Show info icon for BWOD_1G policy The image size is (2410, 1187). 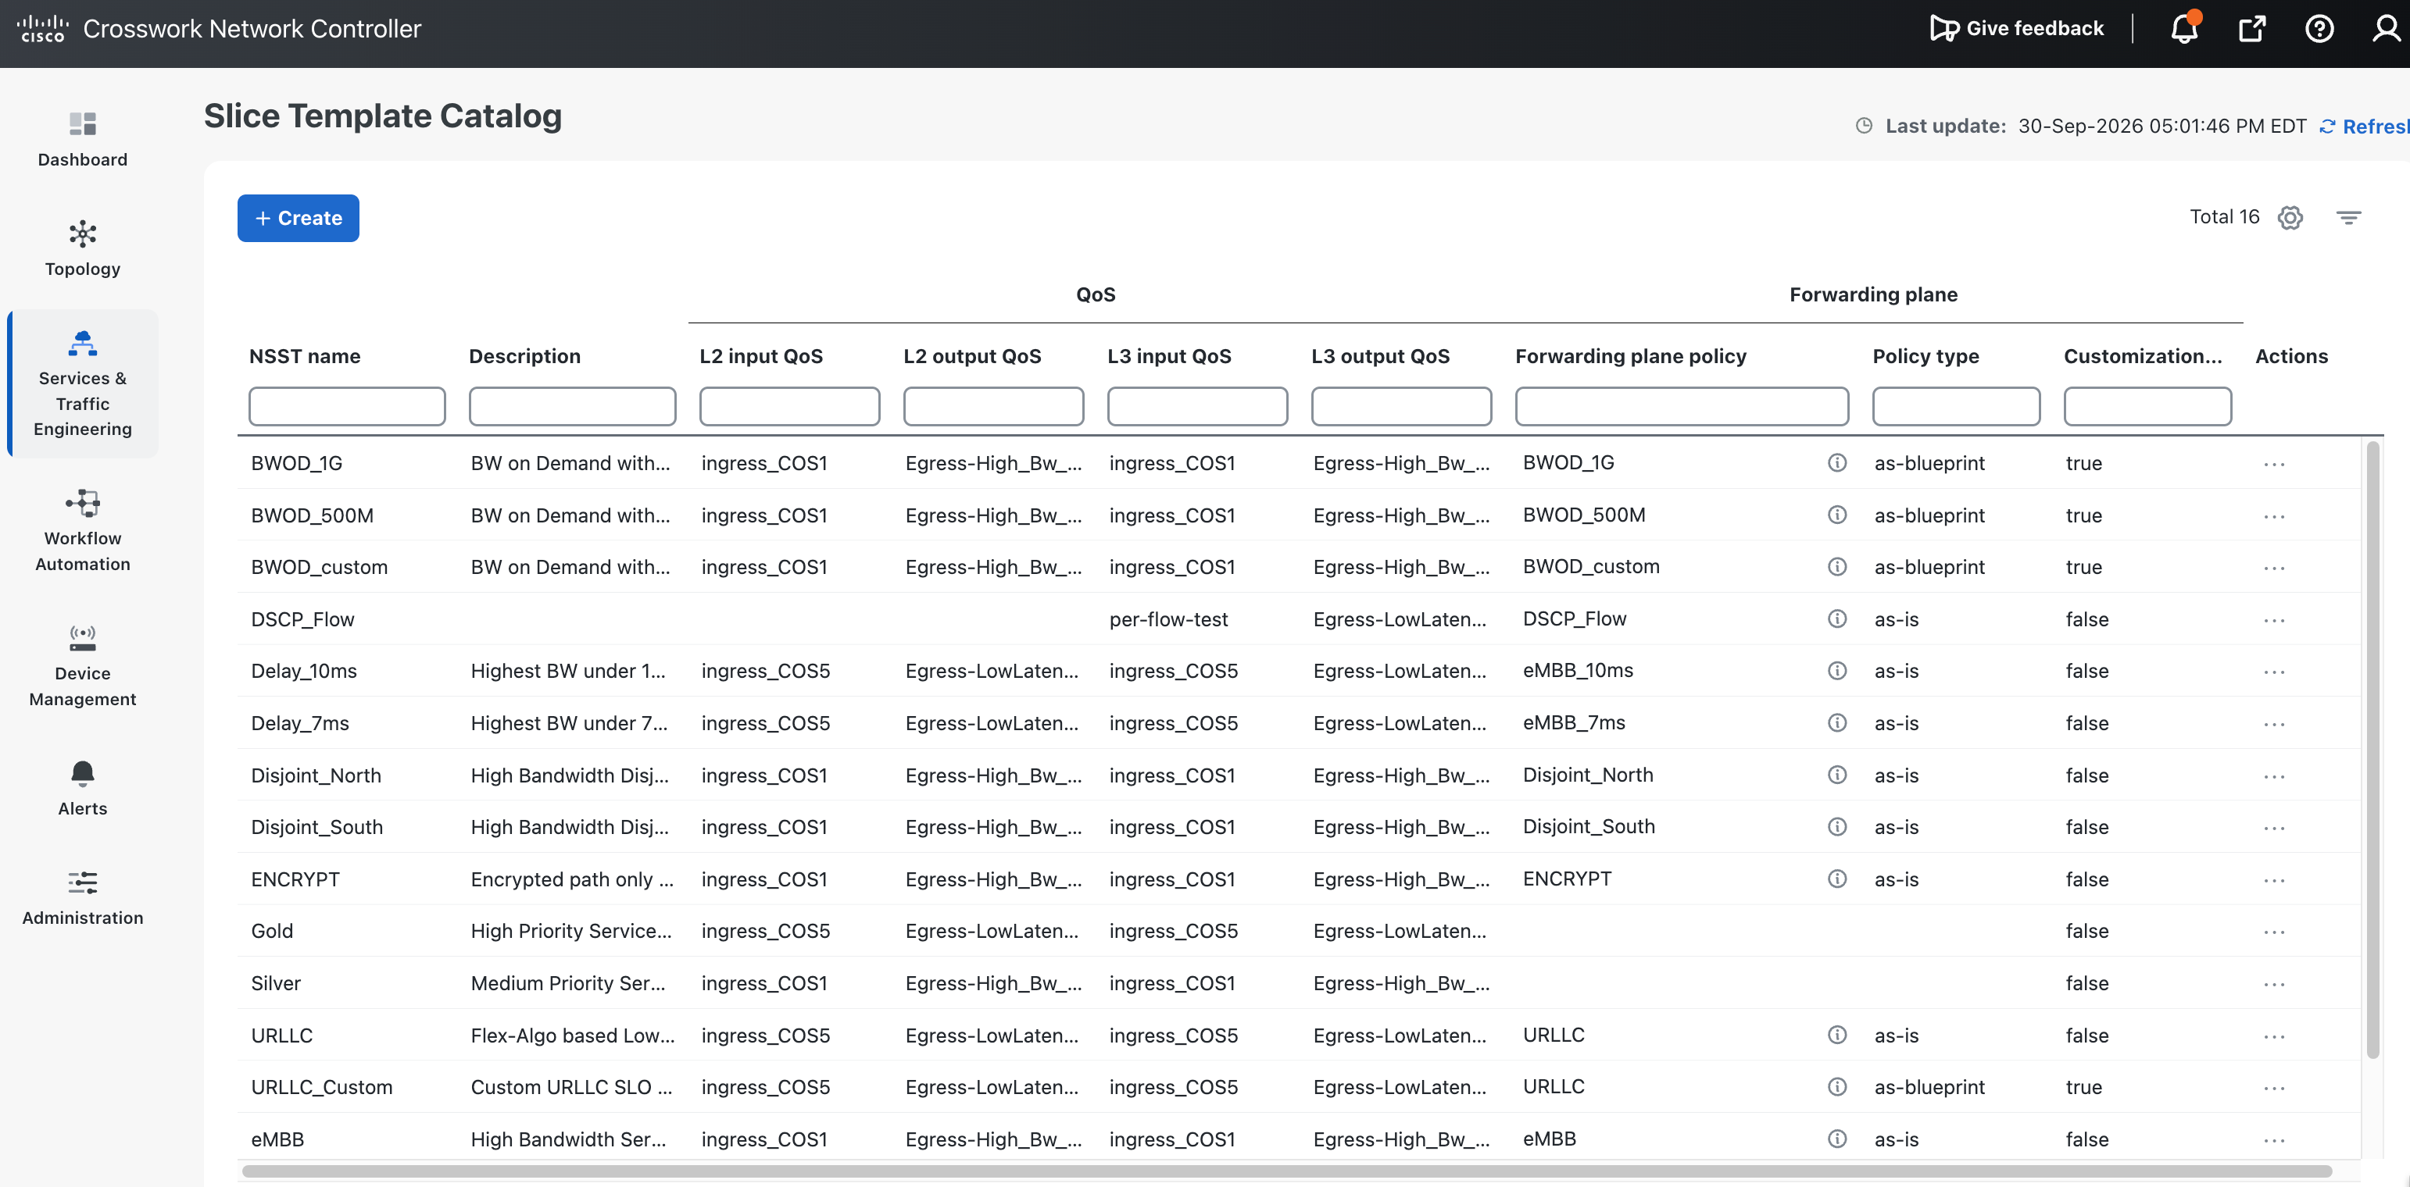1837,462
